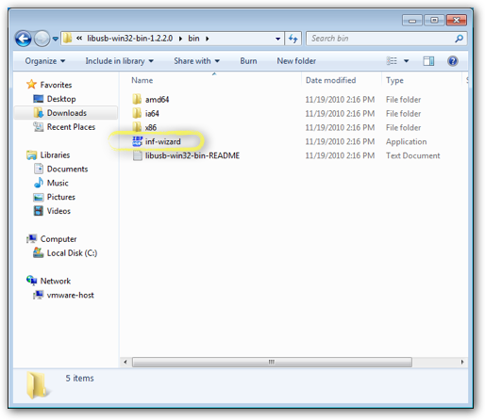The height and width of the screenshot is (420, 485).
Task: Click the change view icon
Action: 392,61
